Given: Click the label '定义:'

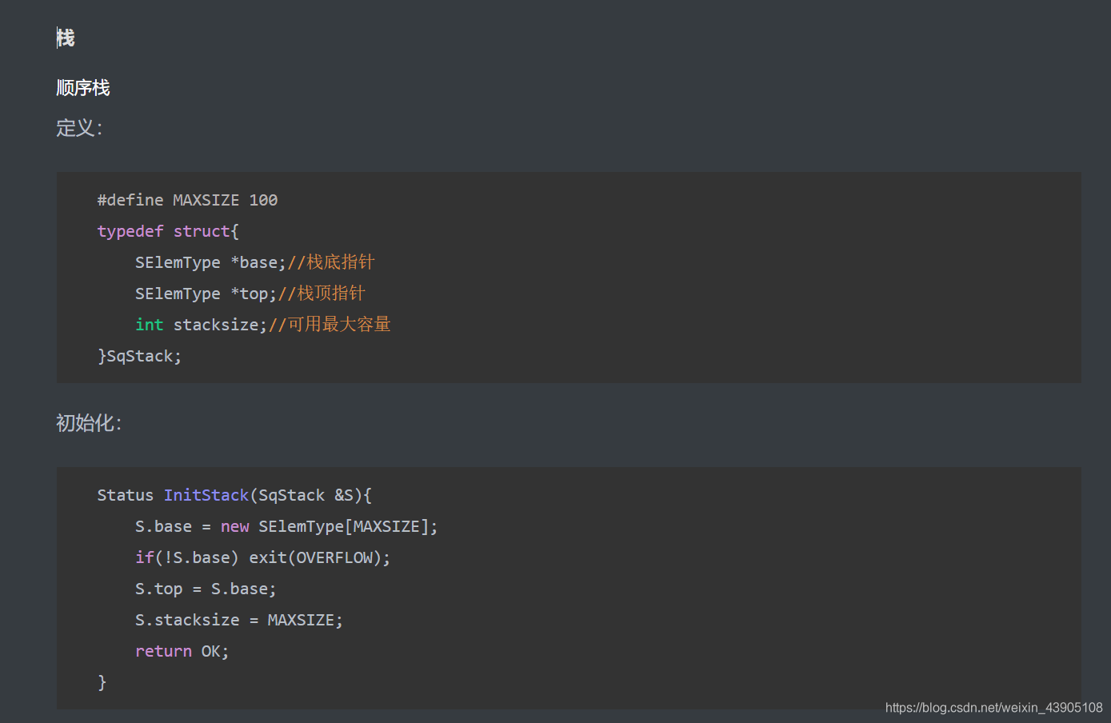Looking at the screenshot, I should click(x=79, y=128).
